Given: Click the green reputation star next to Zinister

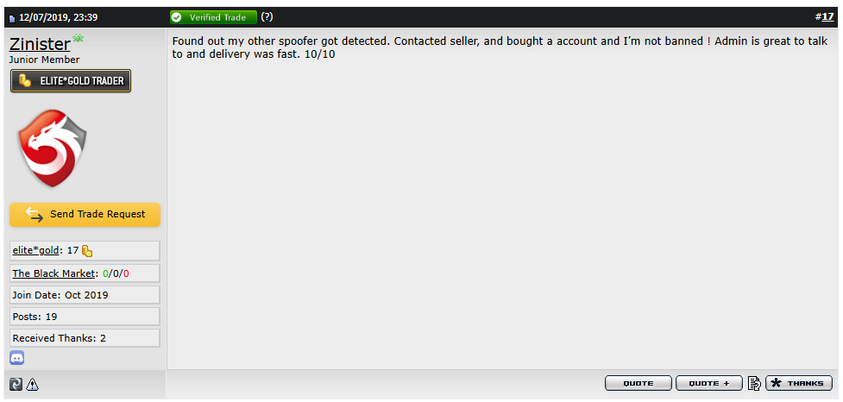Looking at the screenshot, I should (x=78, y=39).
